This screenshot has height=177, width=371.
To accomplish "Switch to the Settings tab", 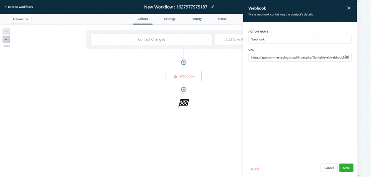I will coord(170,19).
